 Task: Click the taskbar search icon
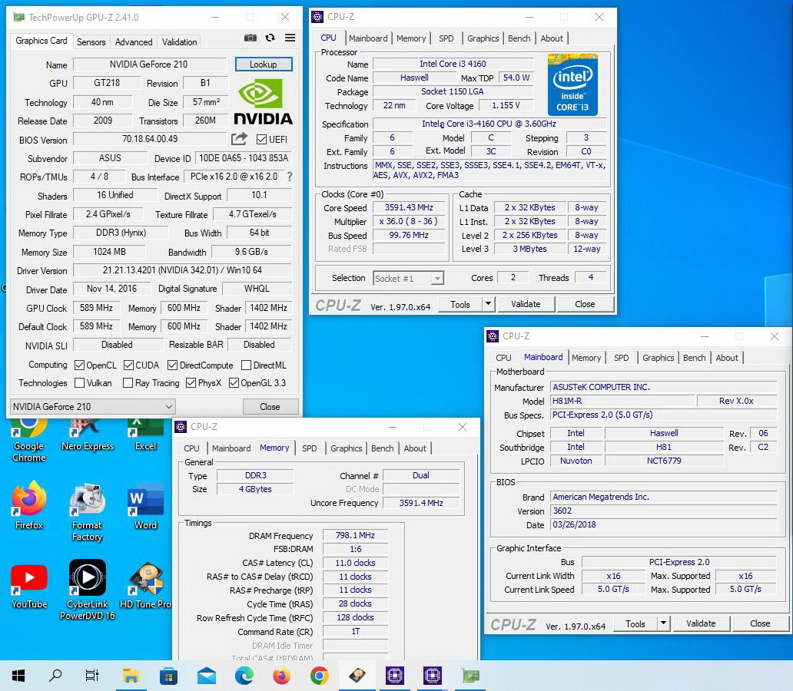click(x=55, y=676)
